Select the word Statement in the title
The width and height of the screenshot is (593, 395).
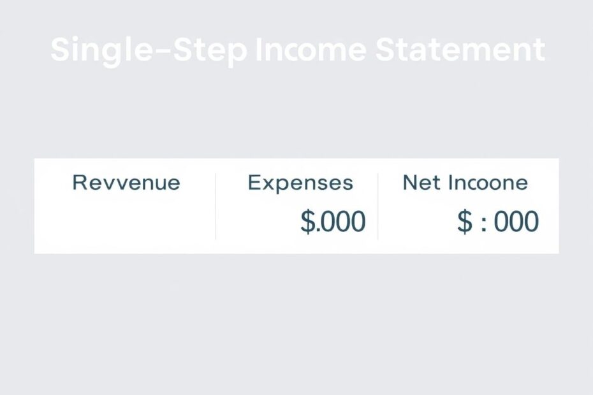[460, 50]
